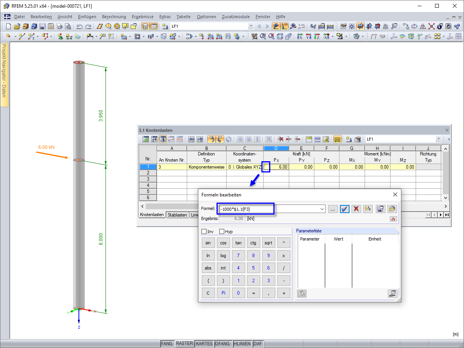Open the Projekt-Navigator Daten side panel
The height and width of the screenshot is (348, 464).
click(4, 75)
